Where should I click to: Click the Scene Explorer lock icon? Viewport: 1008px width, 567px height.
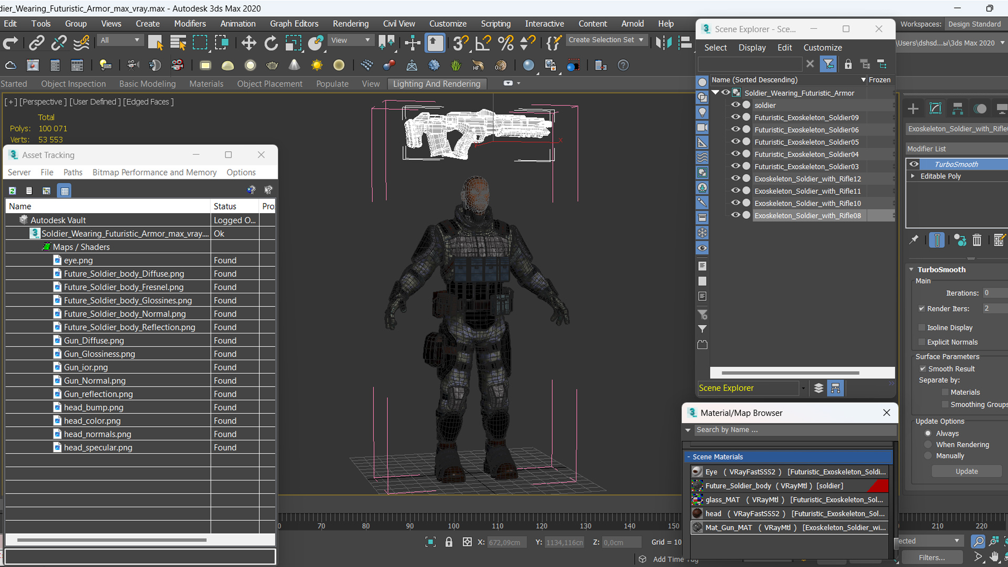click(848, 64)
